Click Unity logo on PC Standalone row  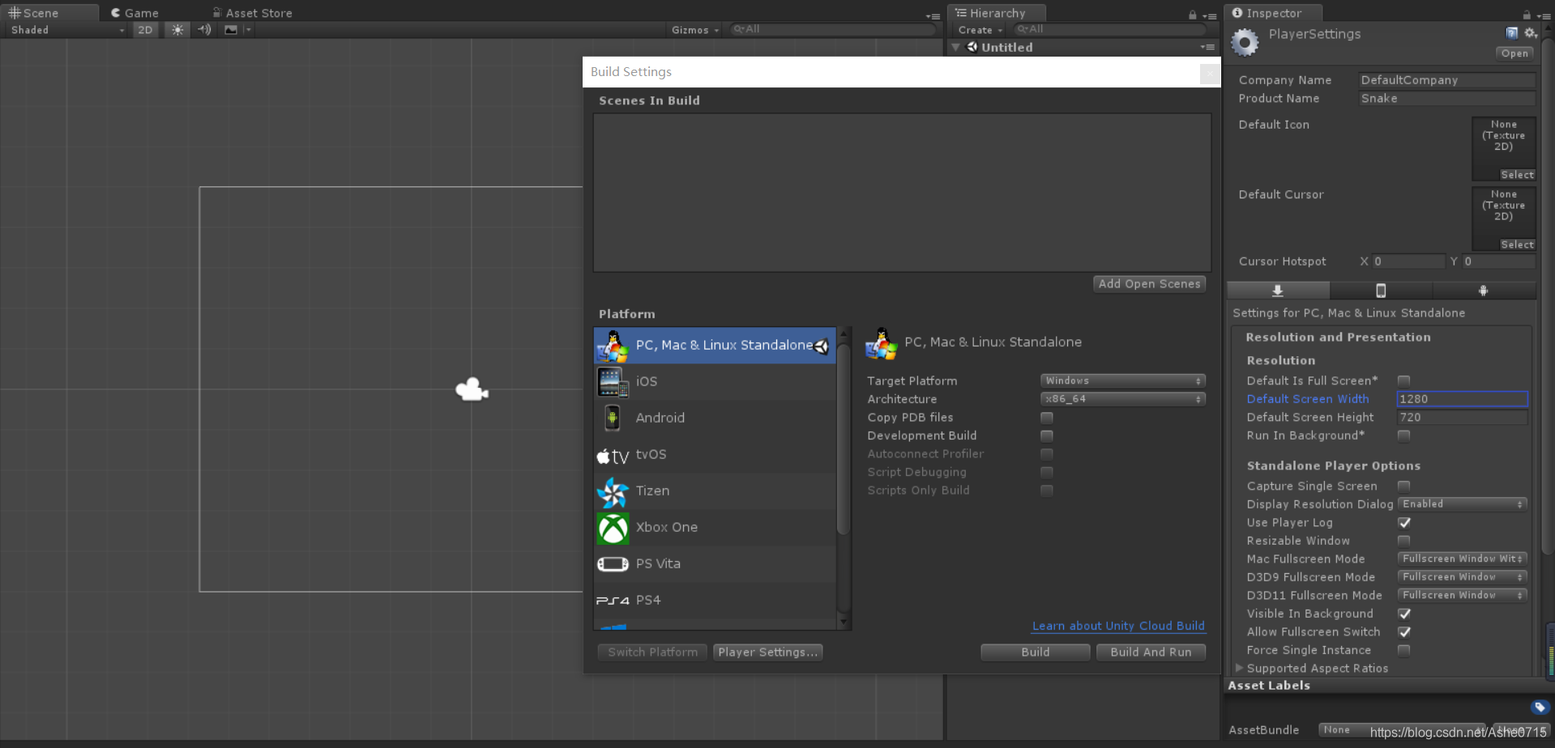(x=821, y=346)
